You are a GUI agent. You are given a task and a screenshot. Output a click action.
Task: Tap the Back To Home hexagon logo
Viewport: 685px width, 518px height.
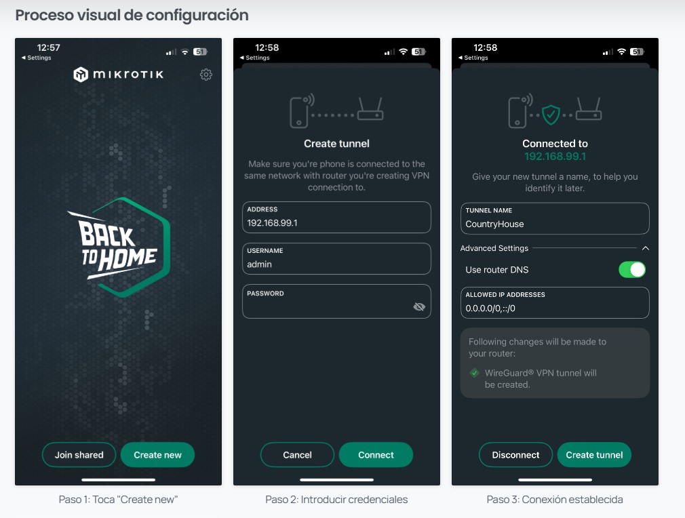point(119,247)
